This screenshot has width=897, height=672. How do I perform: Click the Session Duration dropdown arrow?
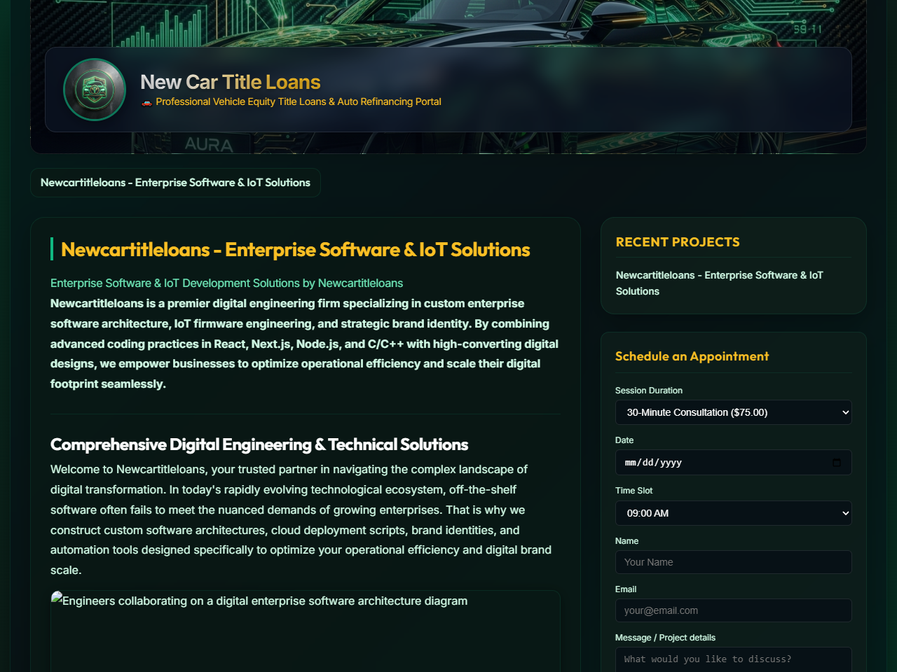pyautogui.click(x=845, y=412)
